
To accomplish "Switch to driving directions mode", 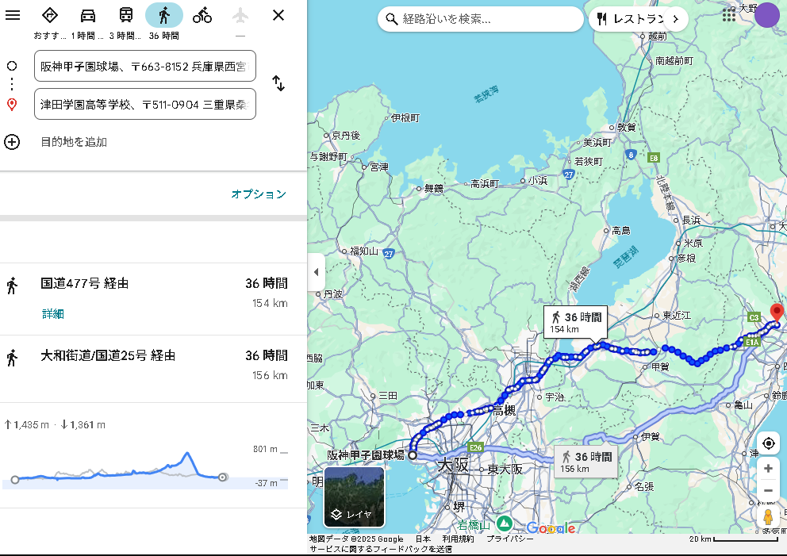I will [88, 16].
